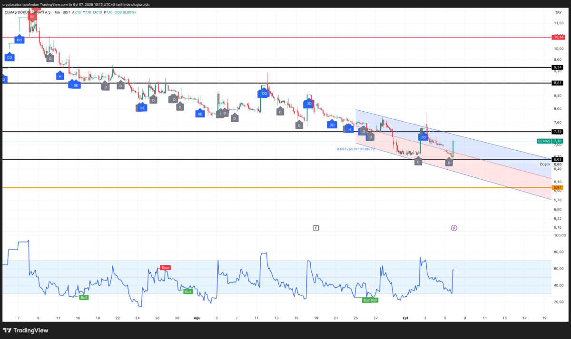Click the DD marker on the August 18 spike
The width and height of the screenshot is (571, 339).
click(x=309, y=103)
